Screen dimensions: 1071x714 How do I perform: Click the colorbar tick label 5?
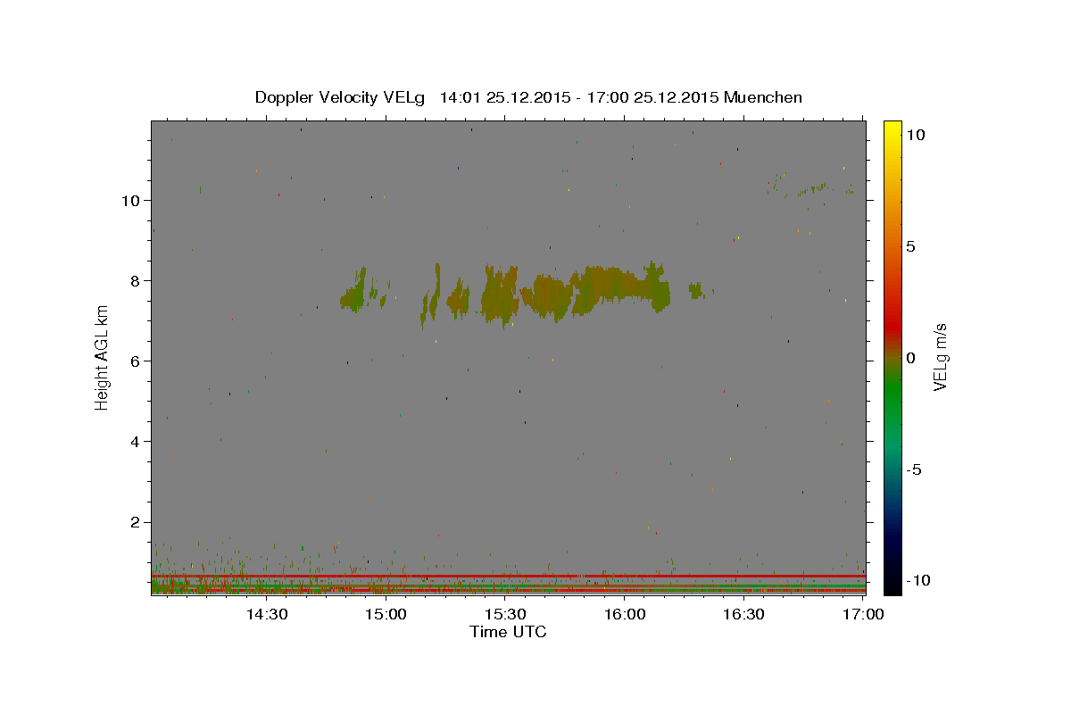pyautogui.click(x=909, y=246)
